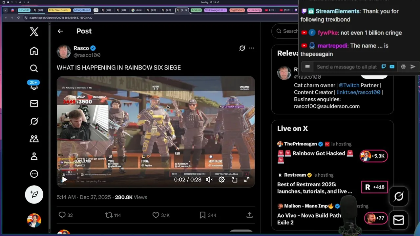Screen dimensions: 420x236
Task: Open floating Grok button at bottom right
Action: [x=399, y=196]
